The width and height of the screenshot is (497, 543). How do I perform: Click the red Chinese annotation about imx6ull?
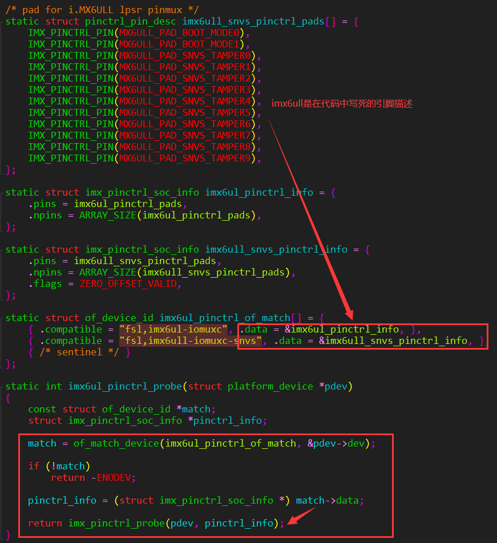(x=342, y=104)
